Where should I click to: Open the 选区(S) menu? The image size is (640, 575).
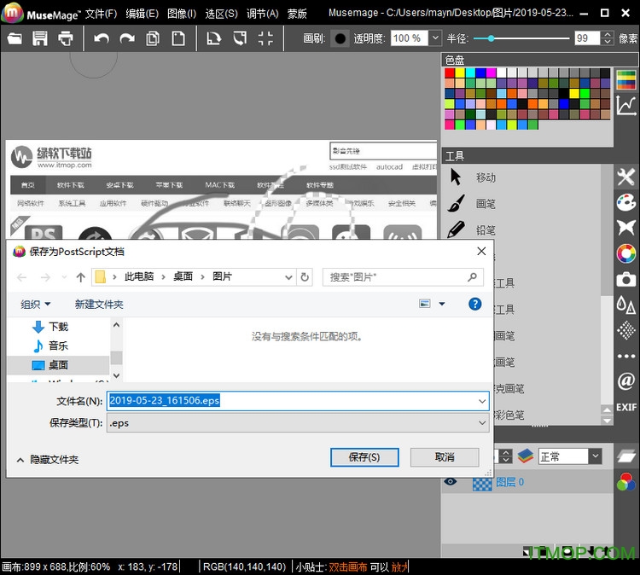pos(221,14)
